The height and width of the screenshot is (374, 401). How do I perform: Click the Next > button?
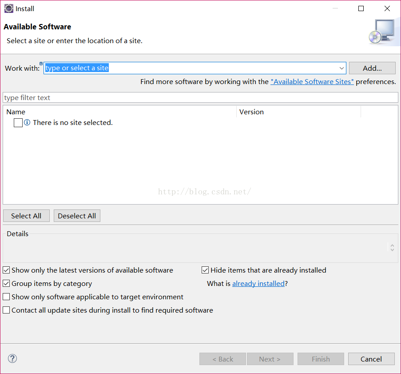tap(270, 359)
